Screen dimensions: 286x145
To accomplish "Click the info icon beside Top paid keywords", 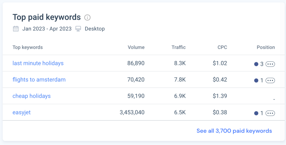I will click(87, 18).
